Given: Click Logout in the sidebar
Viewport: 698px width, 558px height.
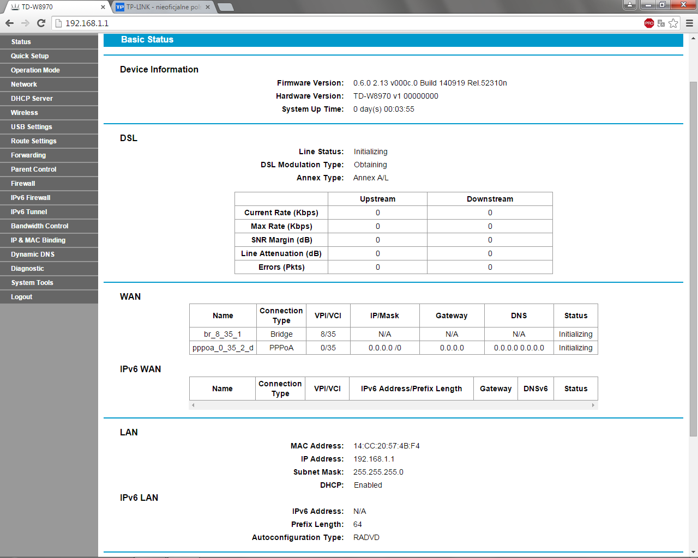Looking at the screenshot, I should tap(22, 297).
